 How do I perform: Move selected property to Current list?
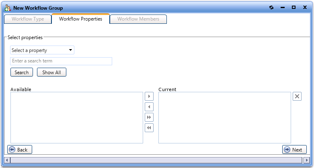click(149, 97)
